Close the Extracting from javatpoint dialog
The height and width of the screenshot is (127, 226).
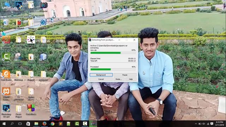(x=134, y=40)
